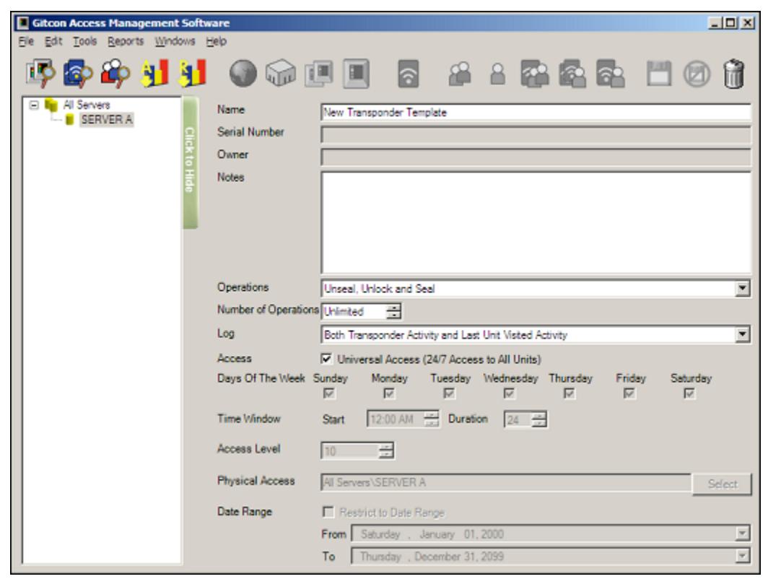The height and width of the screenshot is (579, 768).
Task: Click the transponder with single user icon
Action: [610, 74]
